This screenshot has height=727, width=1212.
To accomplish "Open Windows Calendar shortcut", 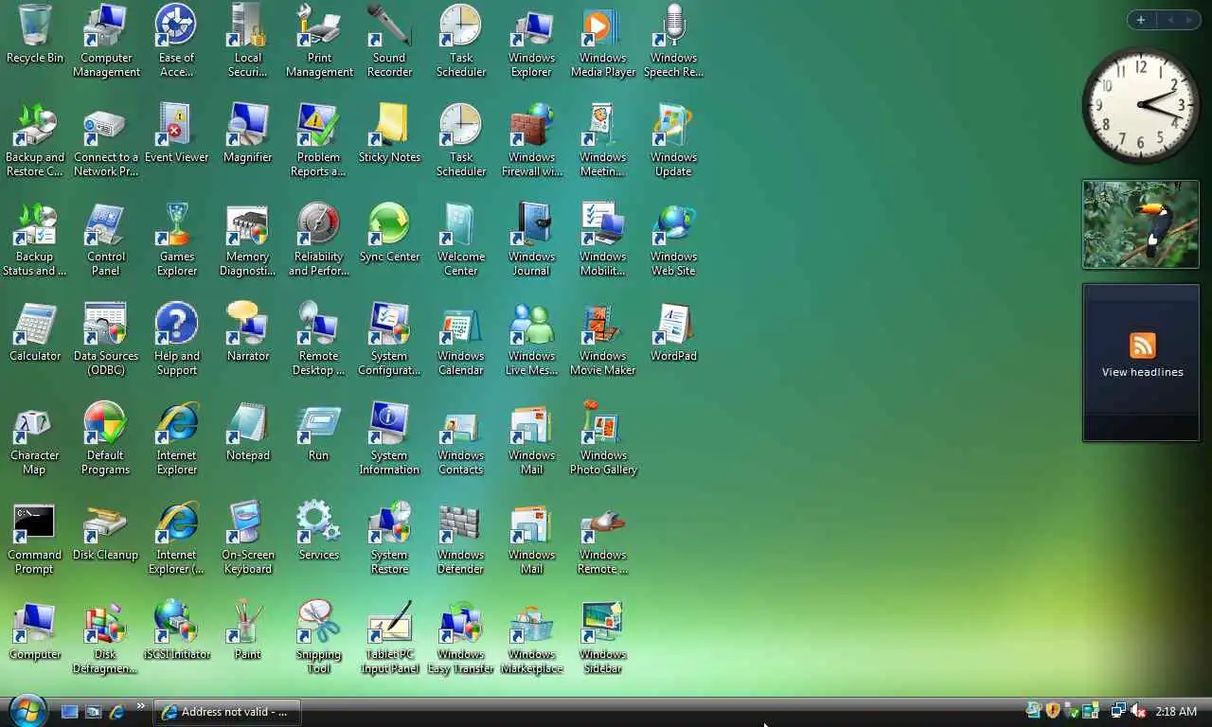I will (461, 339).
